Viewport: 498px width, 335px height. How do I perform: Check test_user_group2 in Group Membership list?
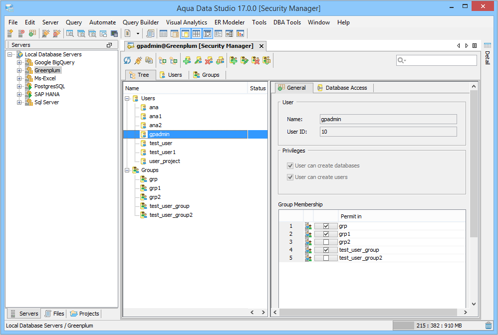click(326, 258)
